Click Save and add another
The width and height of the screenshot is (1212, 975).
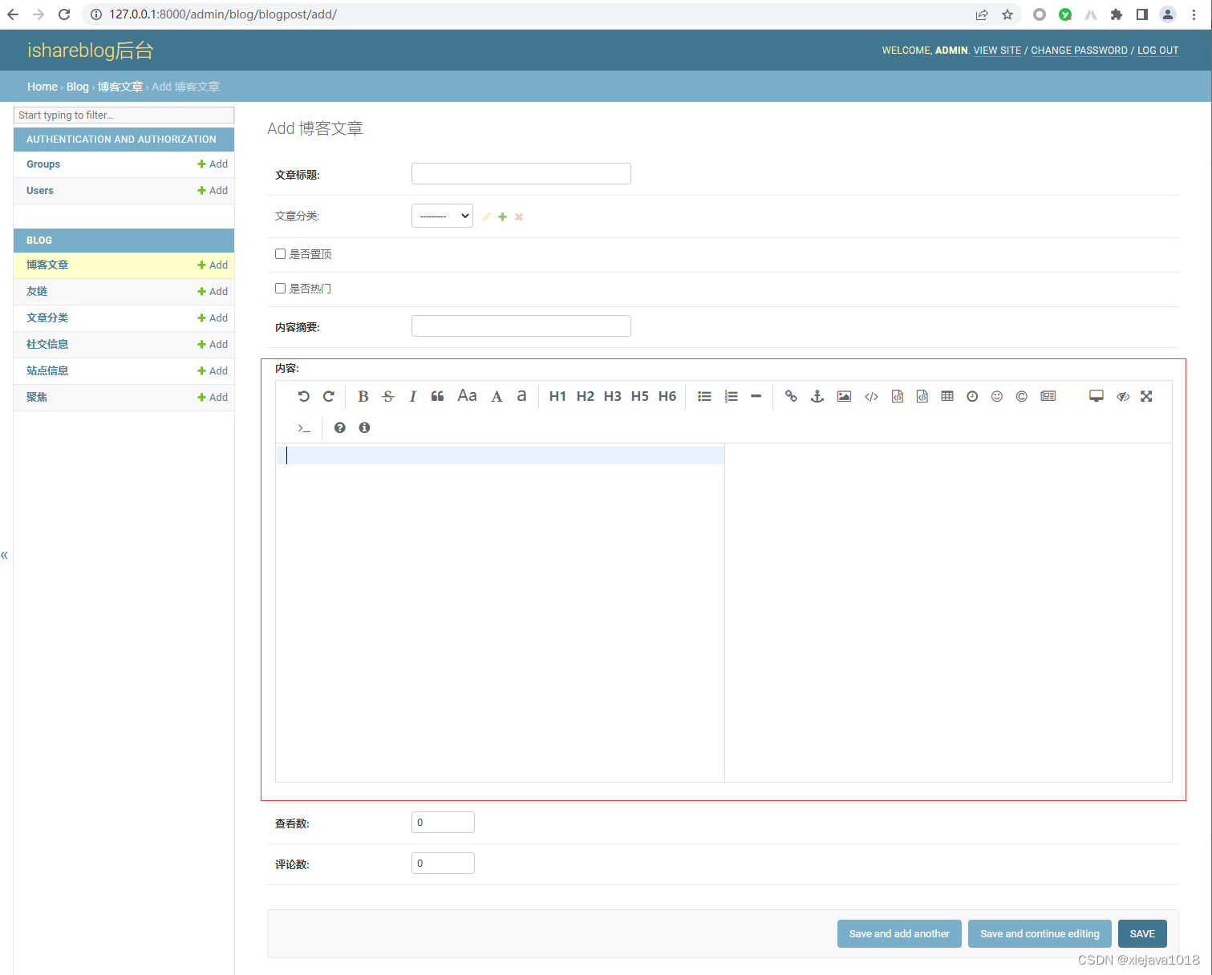pos(899,934)
